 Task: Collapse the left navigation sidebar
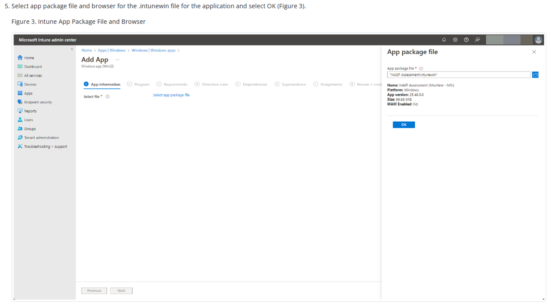click(x=72, y=49)
